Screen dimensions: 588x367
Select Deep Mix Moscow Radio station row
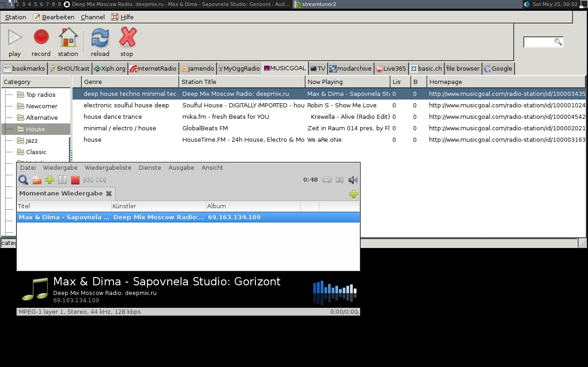click(329, 94)
